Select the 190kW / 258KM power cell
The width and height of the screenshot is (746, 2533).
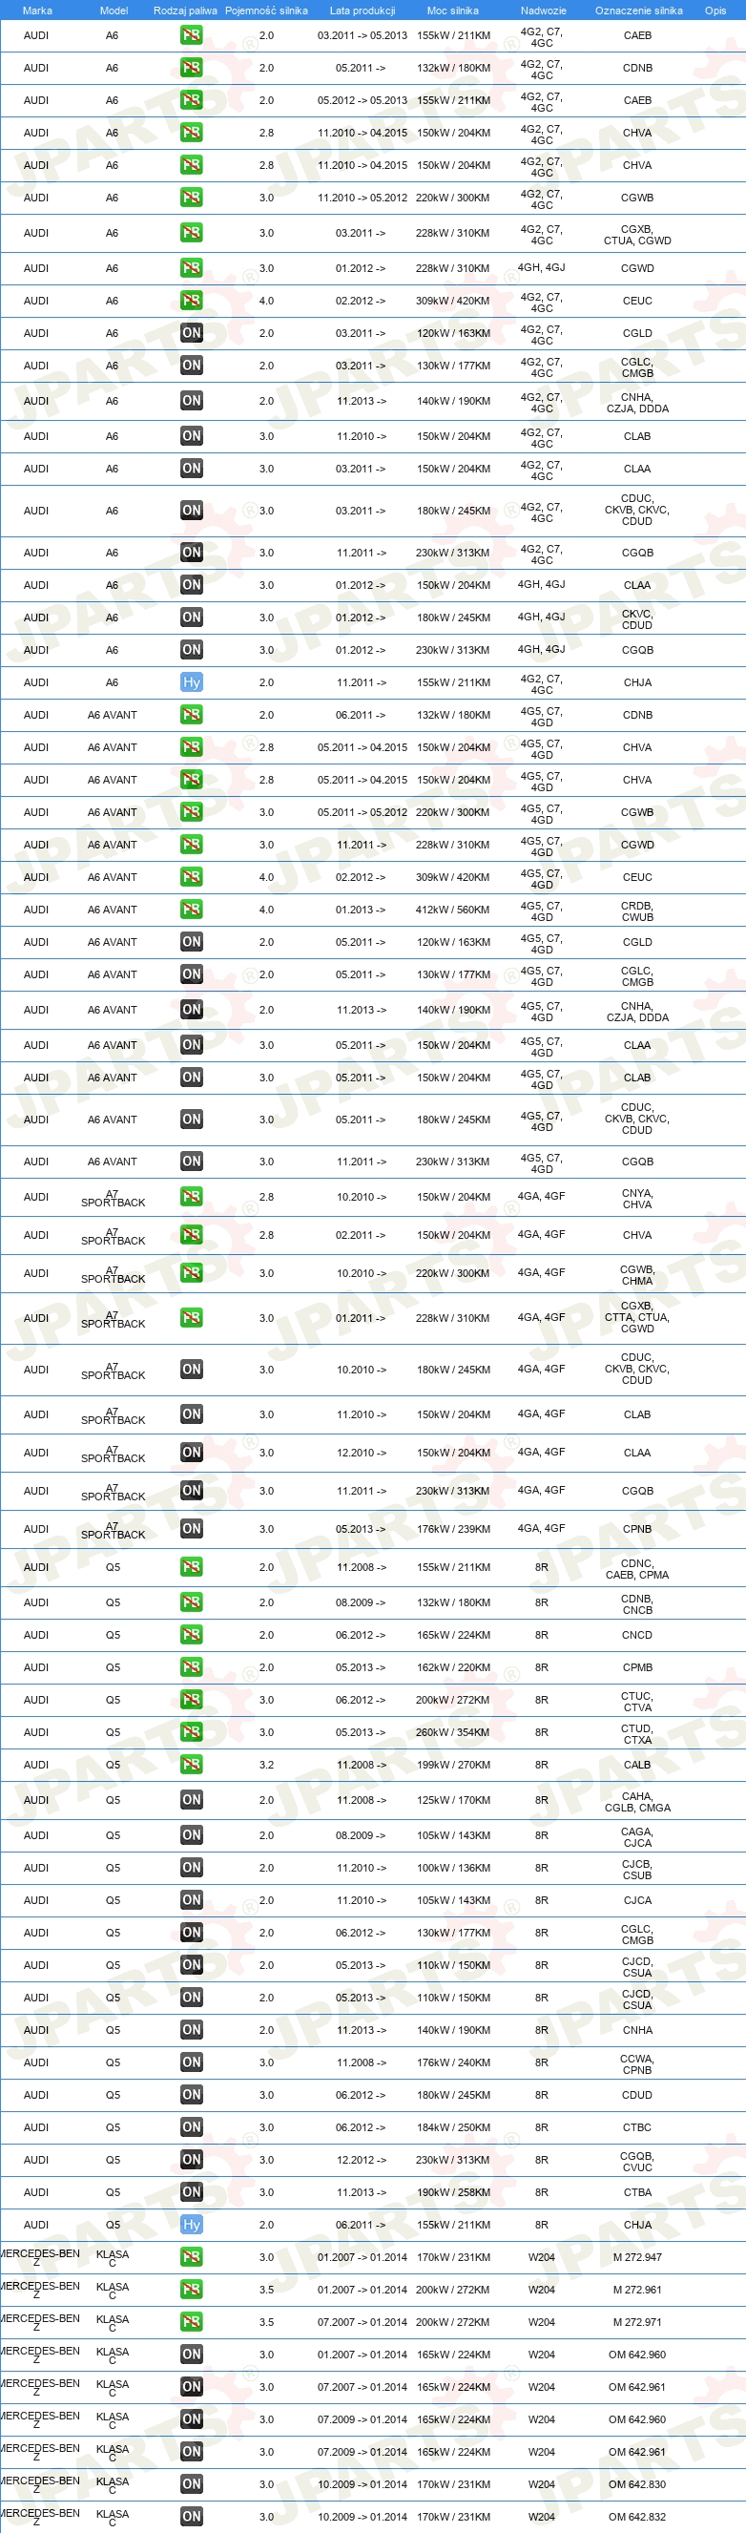click(453, 2191)
